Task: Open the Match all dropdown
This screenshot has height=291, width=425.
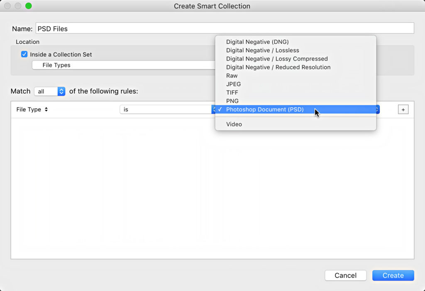Action: pyautogui.click(x=49, y=91)
